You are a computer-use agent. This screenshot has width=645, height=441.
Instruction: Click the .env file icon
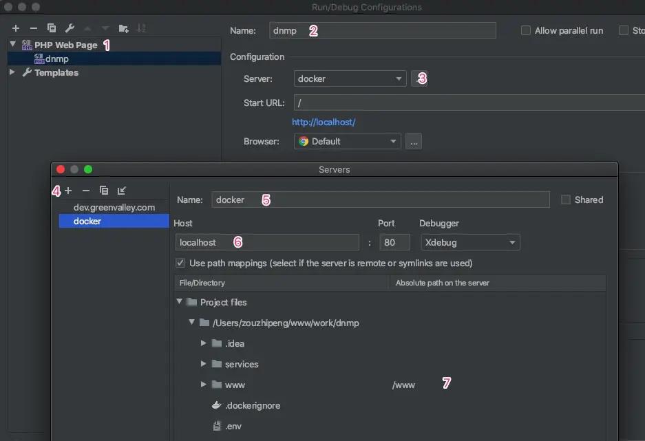(x=217, y=426)
